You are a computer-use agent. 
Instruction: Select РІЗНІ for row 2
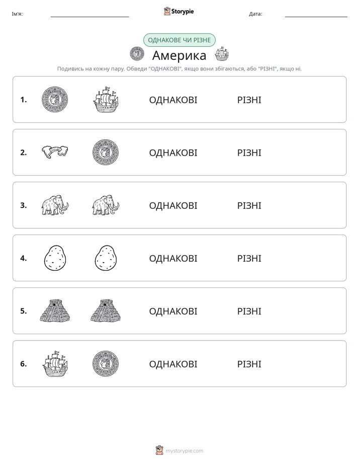click(249, 152)
